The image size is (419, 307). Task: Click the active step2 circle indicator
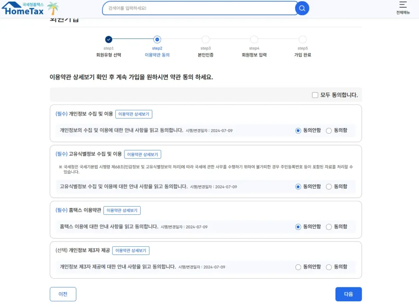tap(157, 39)
